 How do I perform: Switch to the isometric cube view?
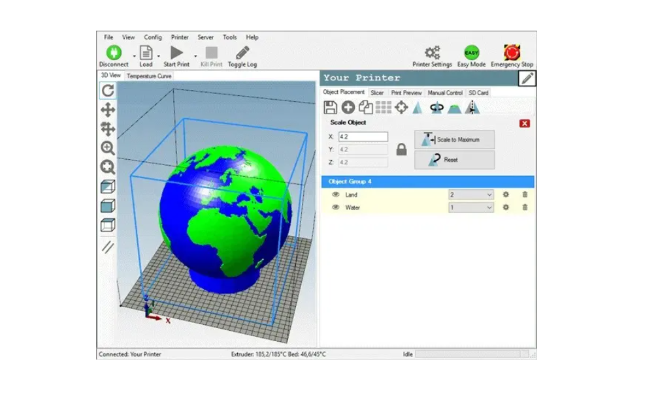click(108, 187)
